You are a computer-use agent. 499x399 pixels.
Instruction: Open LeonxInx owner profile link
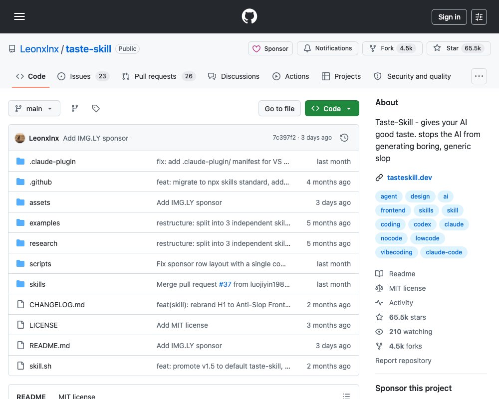click(x=39, y=49)
